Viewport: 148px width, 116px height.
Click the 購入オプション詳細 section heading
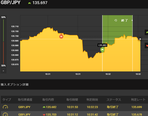(x=14, y=84)
